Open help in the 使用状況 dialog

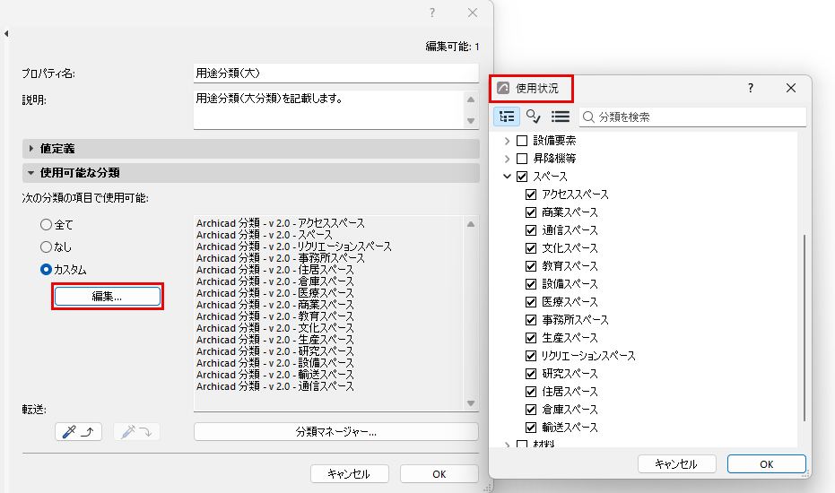(751, 88)
